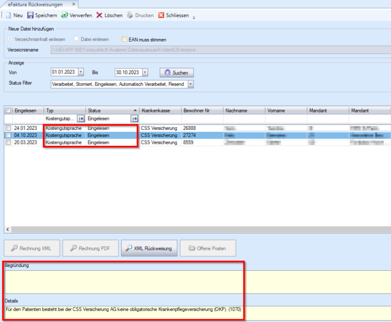This screenshot has width=391, height=322.
Task: Click the table's horizontal scrollbar track
Action: click(201, 229)
